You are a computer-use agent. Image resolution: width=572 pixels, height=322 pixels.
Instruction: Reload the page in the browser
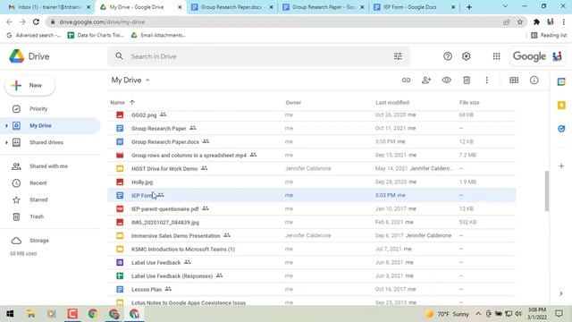pos(36,21)
